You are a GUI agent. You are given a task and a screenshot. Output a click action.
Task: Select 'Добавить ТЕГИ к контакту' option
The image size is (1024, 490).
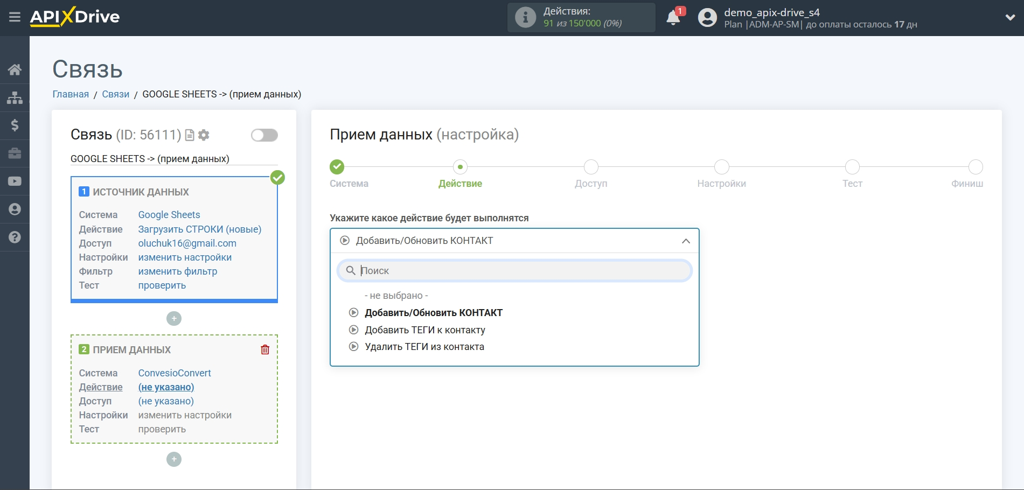[x=424, y=330]
